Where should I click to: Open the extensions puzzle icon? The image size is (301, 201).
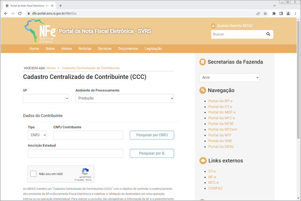274,14
